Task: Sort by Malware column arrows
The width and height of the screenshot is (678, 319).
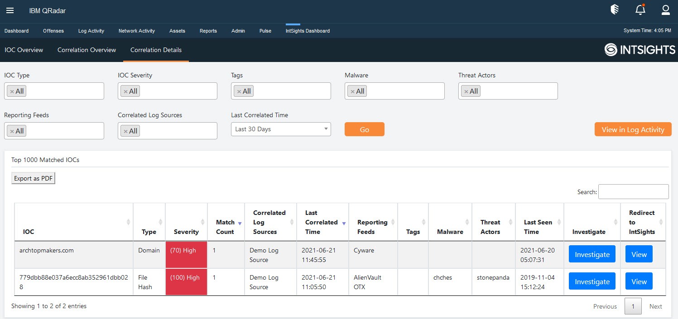Action: (x=467, y=222)
